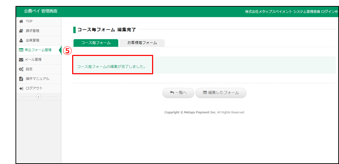Collapse the sidebar with the double-chevron button
This screenshot has height=164, width=339.
tap(38, 96)
